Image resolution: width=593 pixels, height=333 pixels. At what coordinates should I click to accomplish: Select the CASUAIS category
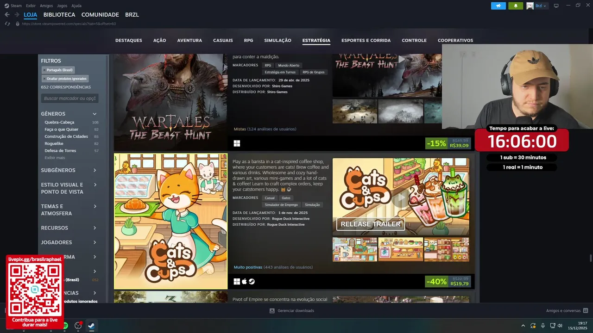click(223, 40)
